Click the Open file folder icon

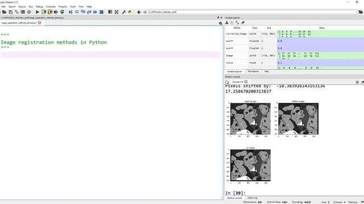(4, 12)
